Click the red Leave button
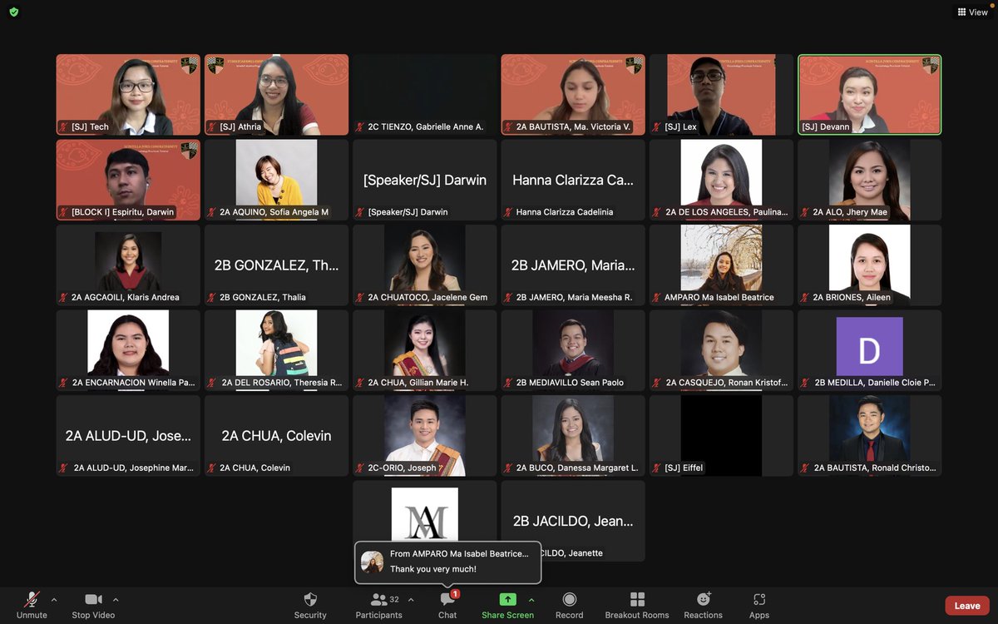 point(967,606)
